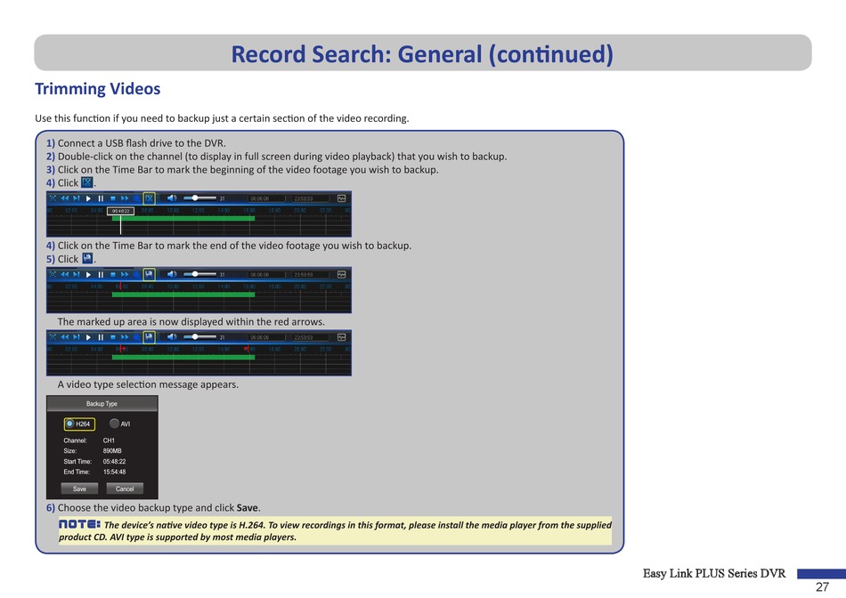
Task: Play video in toolbar showing 05:48:22 marker
Action: [88, 198]
